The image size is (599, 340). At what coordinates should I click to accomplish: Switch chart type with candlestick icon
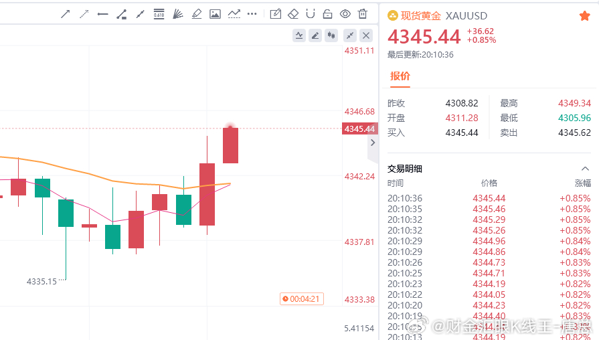[x=331, y=35]
